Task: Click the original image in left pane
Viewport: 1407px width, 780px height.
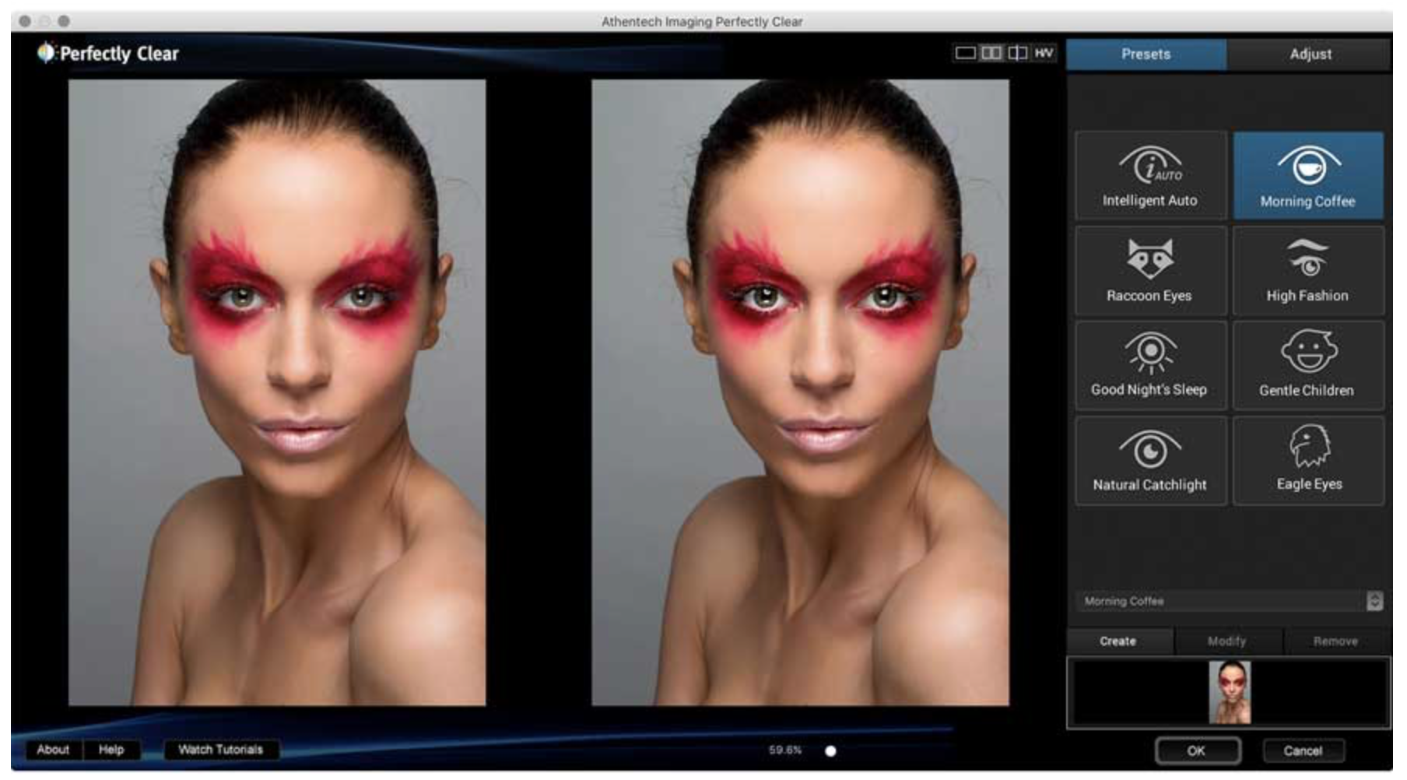Action: (x=277, y=393)
